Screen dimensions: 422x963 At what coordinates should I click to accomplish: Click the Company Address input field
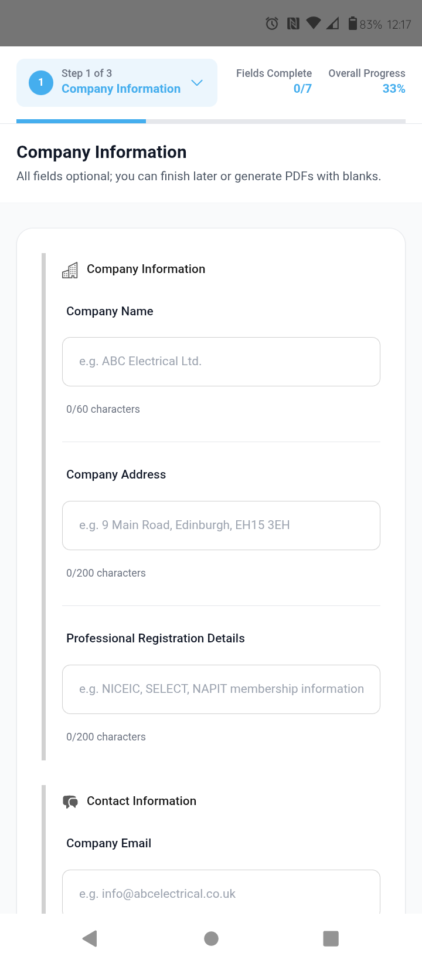221,525
